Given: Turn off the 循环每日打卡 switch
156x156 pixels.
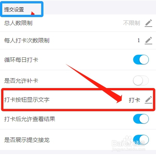Looking at the screenshot, I should point(141,60).
